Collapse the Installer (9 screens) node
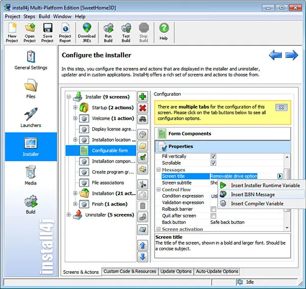Image resolution: width=306 pixels, height=289 pixels. 68,97
